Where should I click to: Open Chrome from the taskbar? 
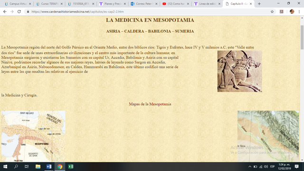coord(60,167)
